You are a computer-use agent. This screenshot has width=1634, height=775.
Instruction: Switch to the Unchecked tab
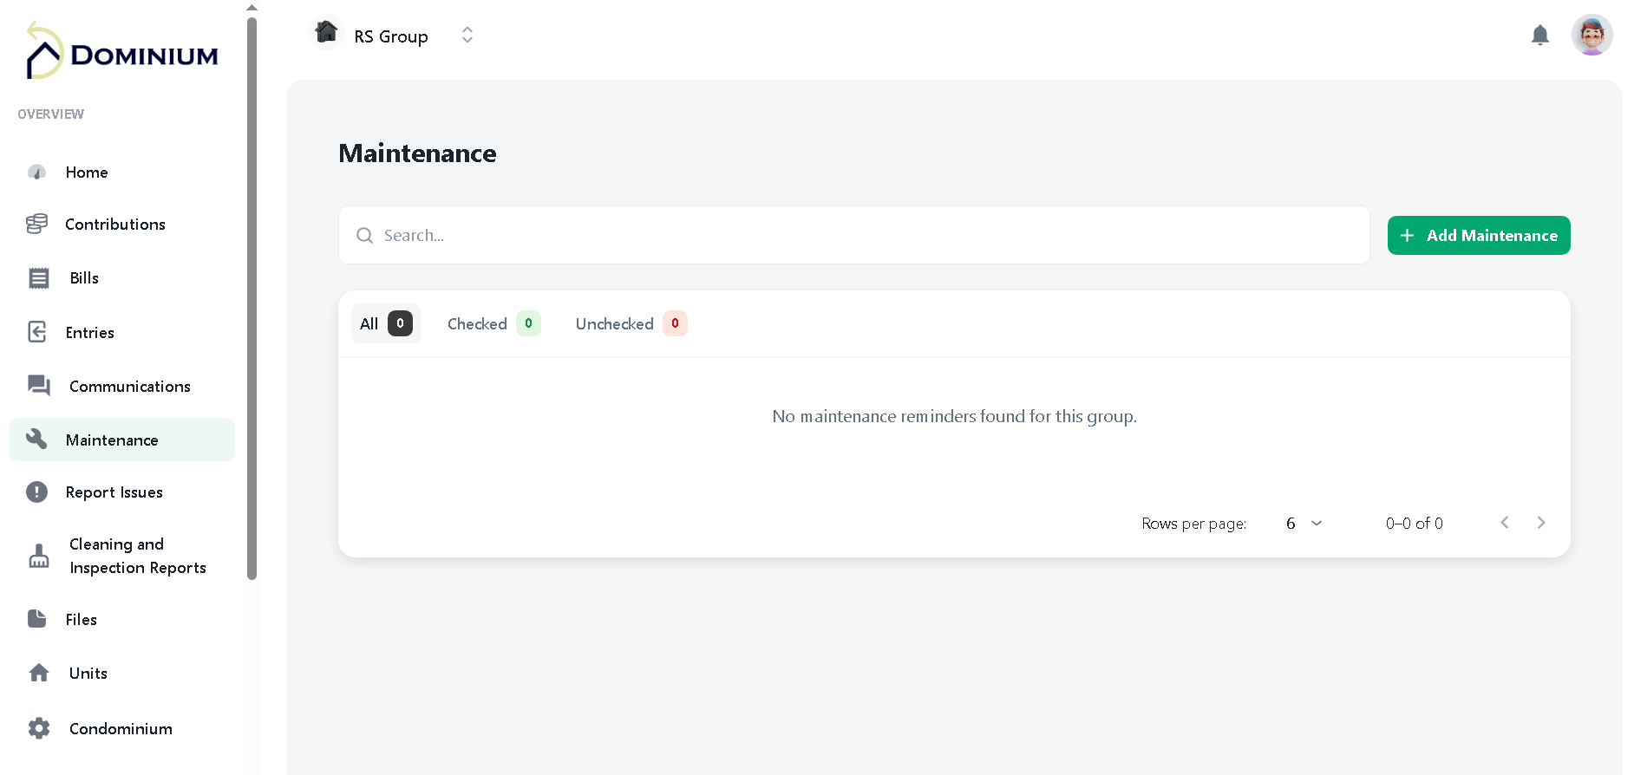click(x=631, y=323)
